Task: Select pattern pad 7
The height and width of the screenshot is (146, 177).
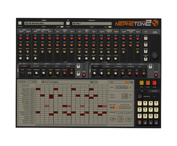Action: point(151,110)
